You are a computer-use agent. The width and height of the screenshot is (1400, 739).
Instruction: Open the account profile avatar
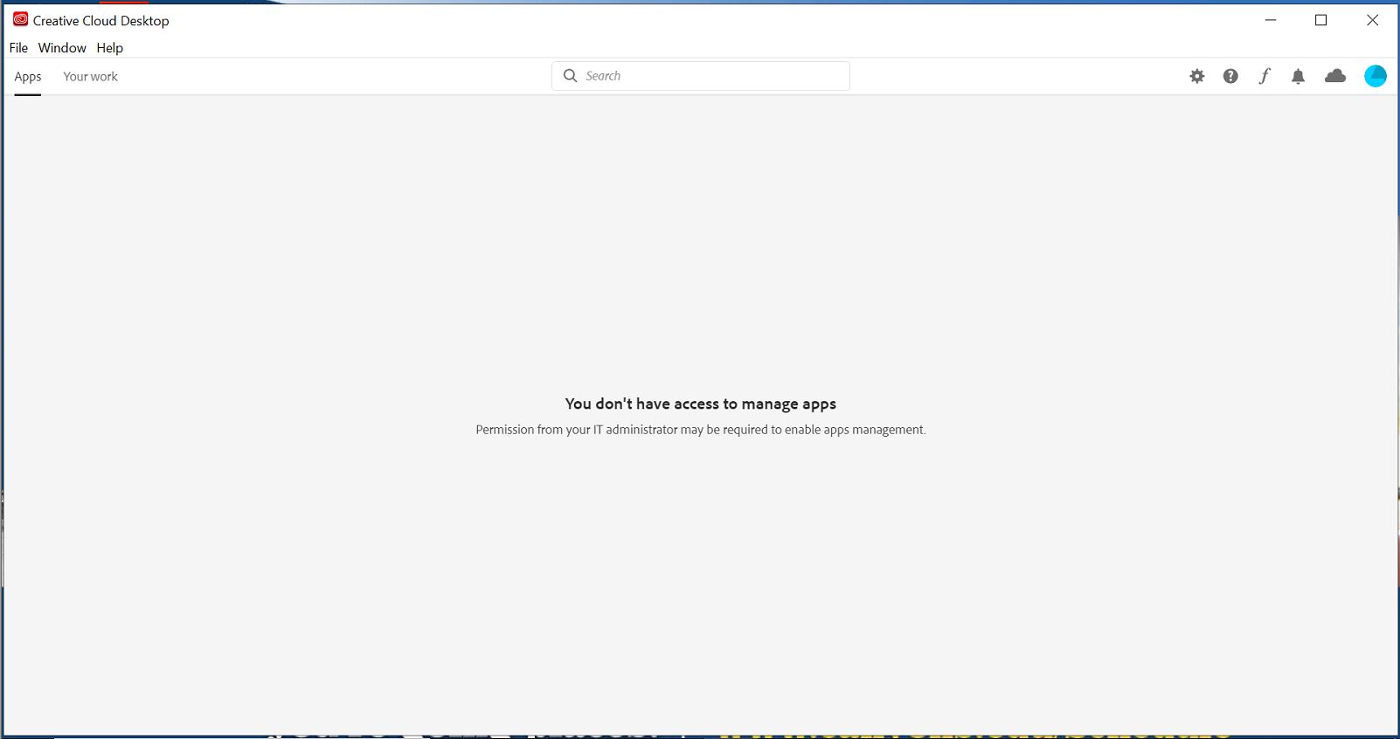click(1376, 76)
